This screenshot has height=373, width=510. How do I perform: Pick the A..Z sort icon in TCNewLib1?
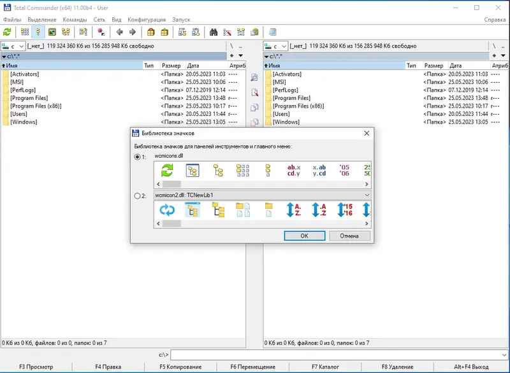pyautogui.click(x=294, y=209)
